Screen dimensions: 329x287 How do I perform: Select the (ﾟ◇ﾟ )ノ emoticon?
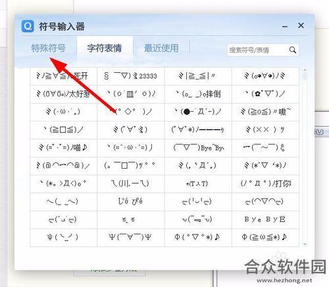(x=131, y=112)
